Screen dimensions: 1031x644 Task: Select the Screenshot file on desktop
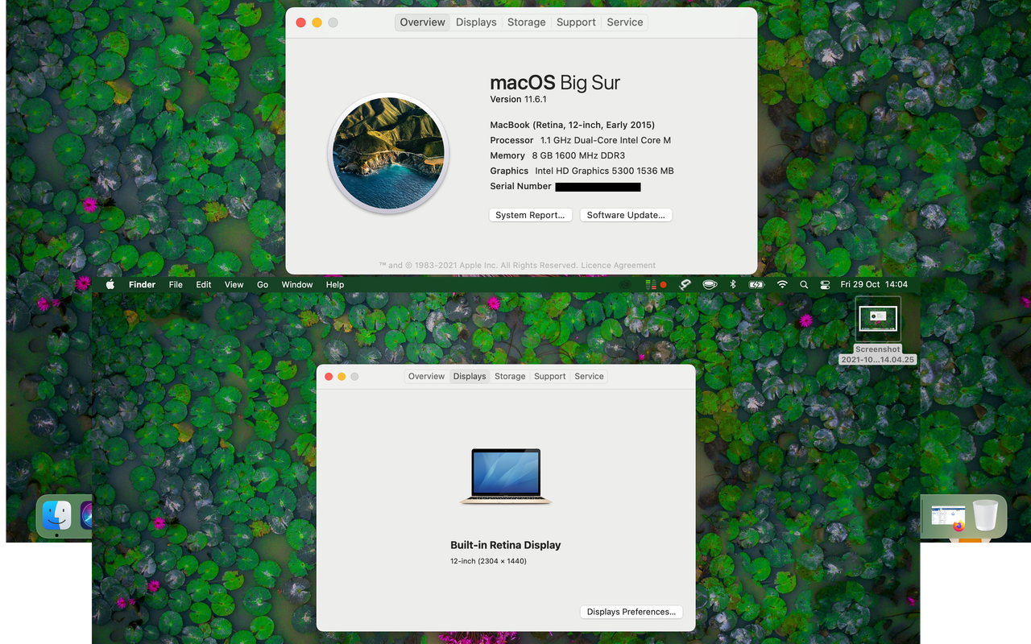(877, 319)
